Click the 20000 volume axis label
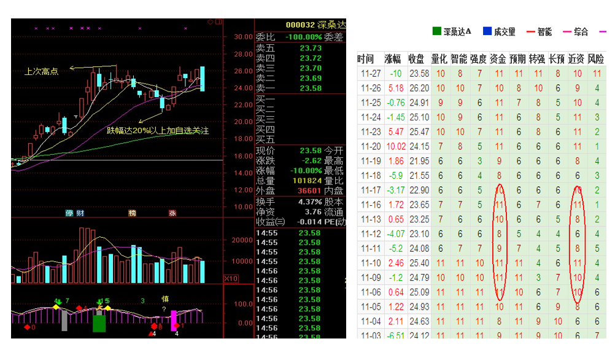Viewport: 615px width, 352px height. (x=242, y=240)
